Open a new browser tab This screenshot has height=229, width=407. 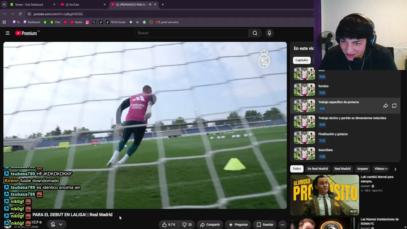click(x=163, y=4)
